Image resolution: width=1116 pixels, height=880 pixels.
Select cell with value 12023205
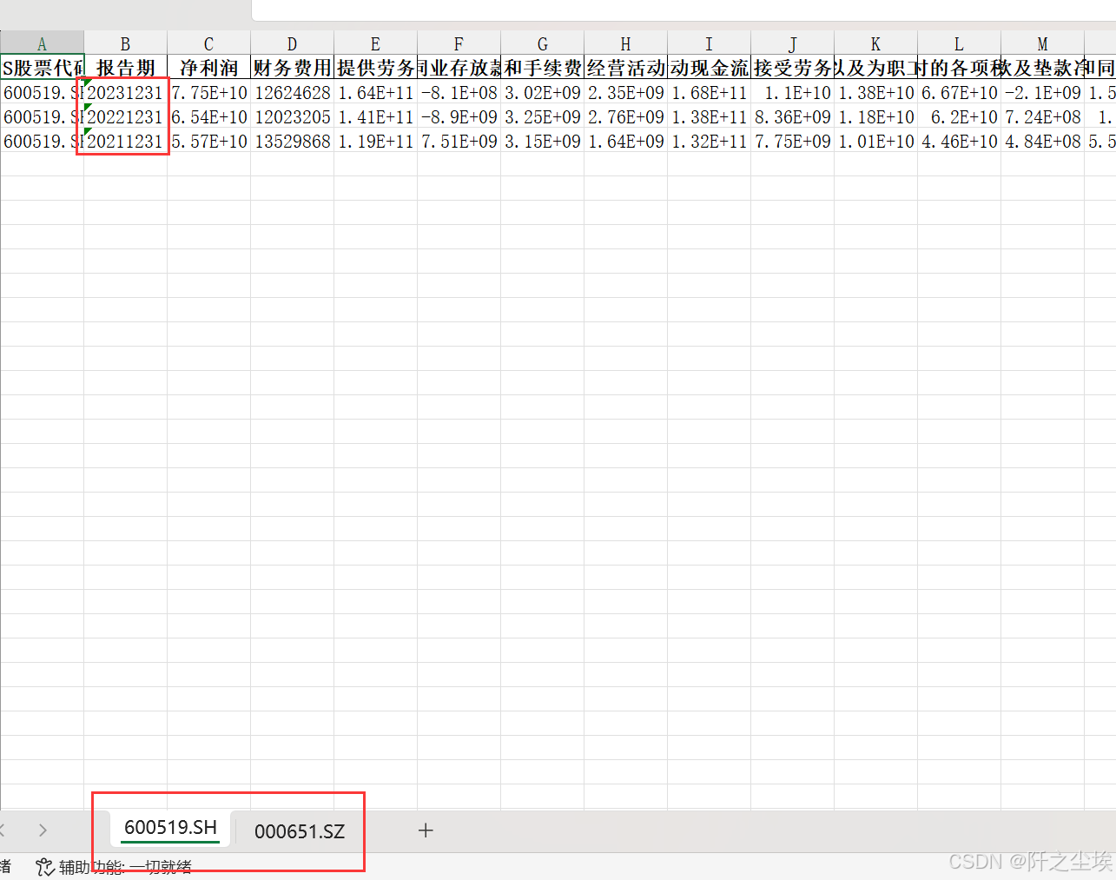292,116
